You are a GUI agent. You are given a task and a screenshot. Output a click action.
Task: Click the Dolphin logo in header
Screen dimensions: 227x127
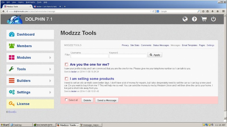tap(15, 19)
